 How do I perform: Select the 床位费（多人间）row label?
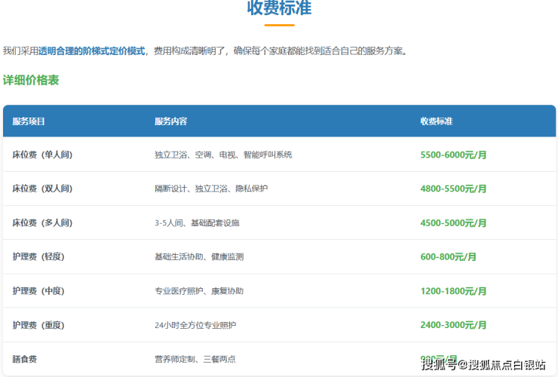coord(42,223)
